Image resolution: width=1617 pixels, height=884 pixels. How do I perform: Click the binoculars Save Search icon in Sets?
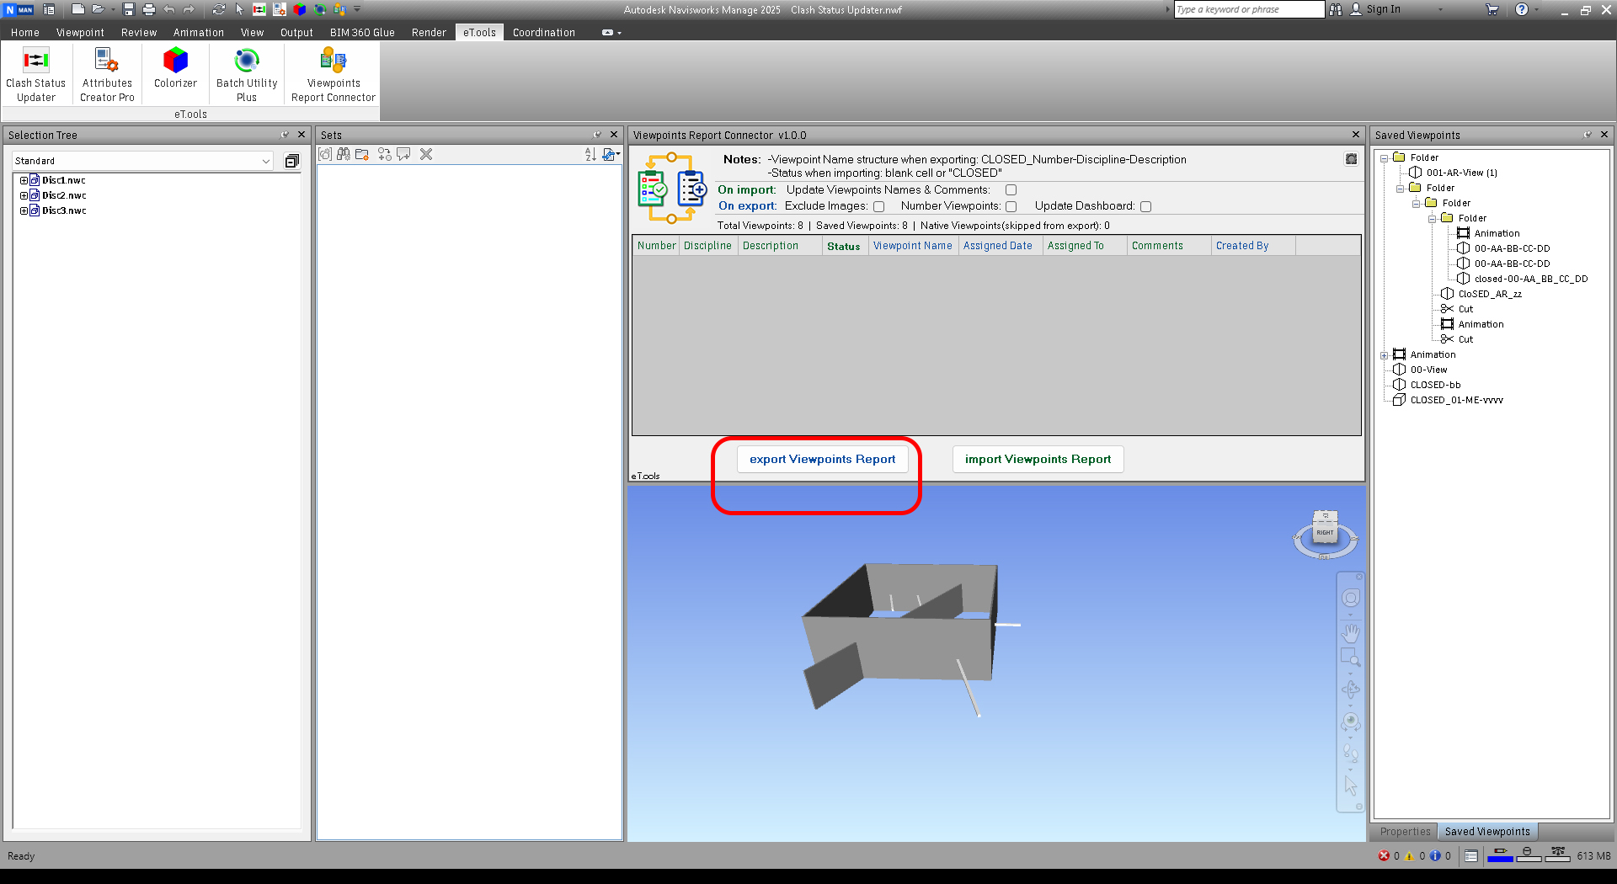344,154
